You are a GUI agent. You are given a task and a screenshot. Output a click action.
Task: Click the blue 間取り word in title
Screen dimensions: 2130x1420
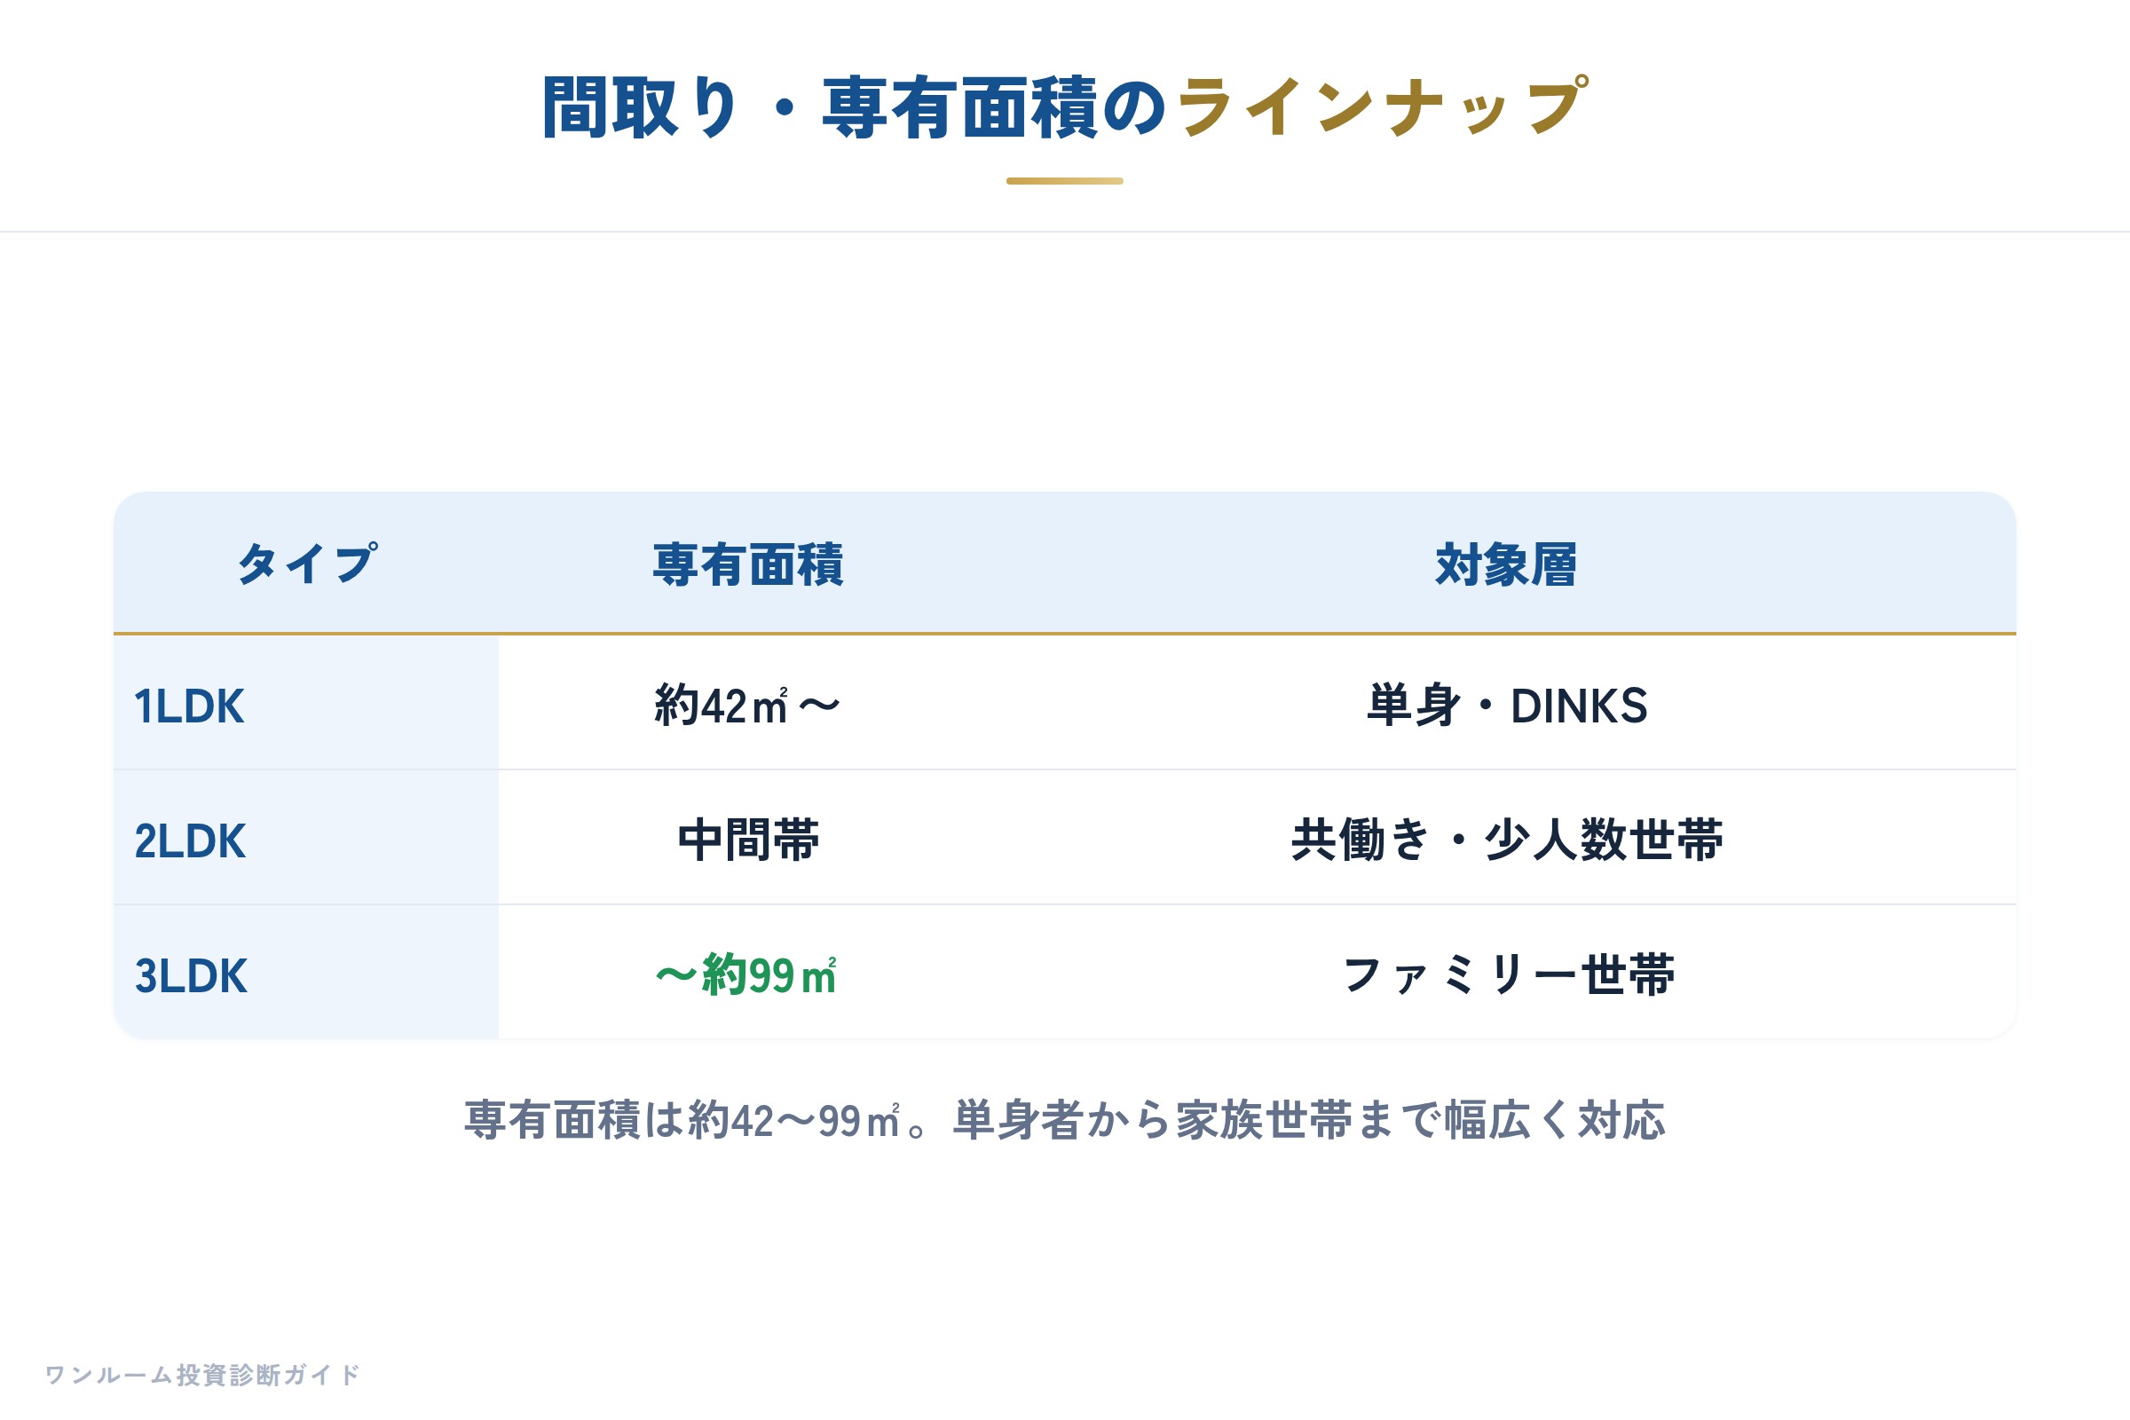tap(640, 106)
